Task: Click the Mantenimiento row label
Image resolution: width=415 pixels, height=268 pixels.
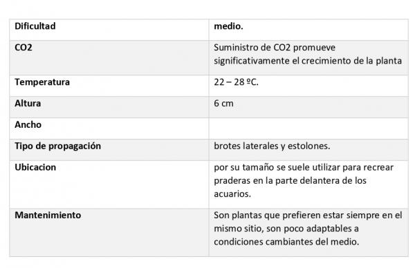Action: click(48, 216)
